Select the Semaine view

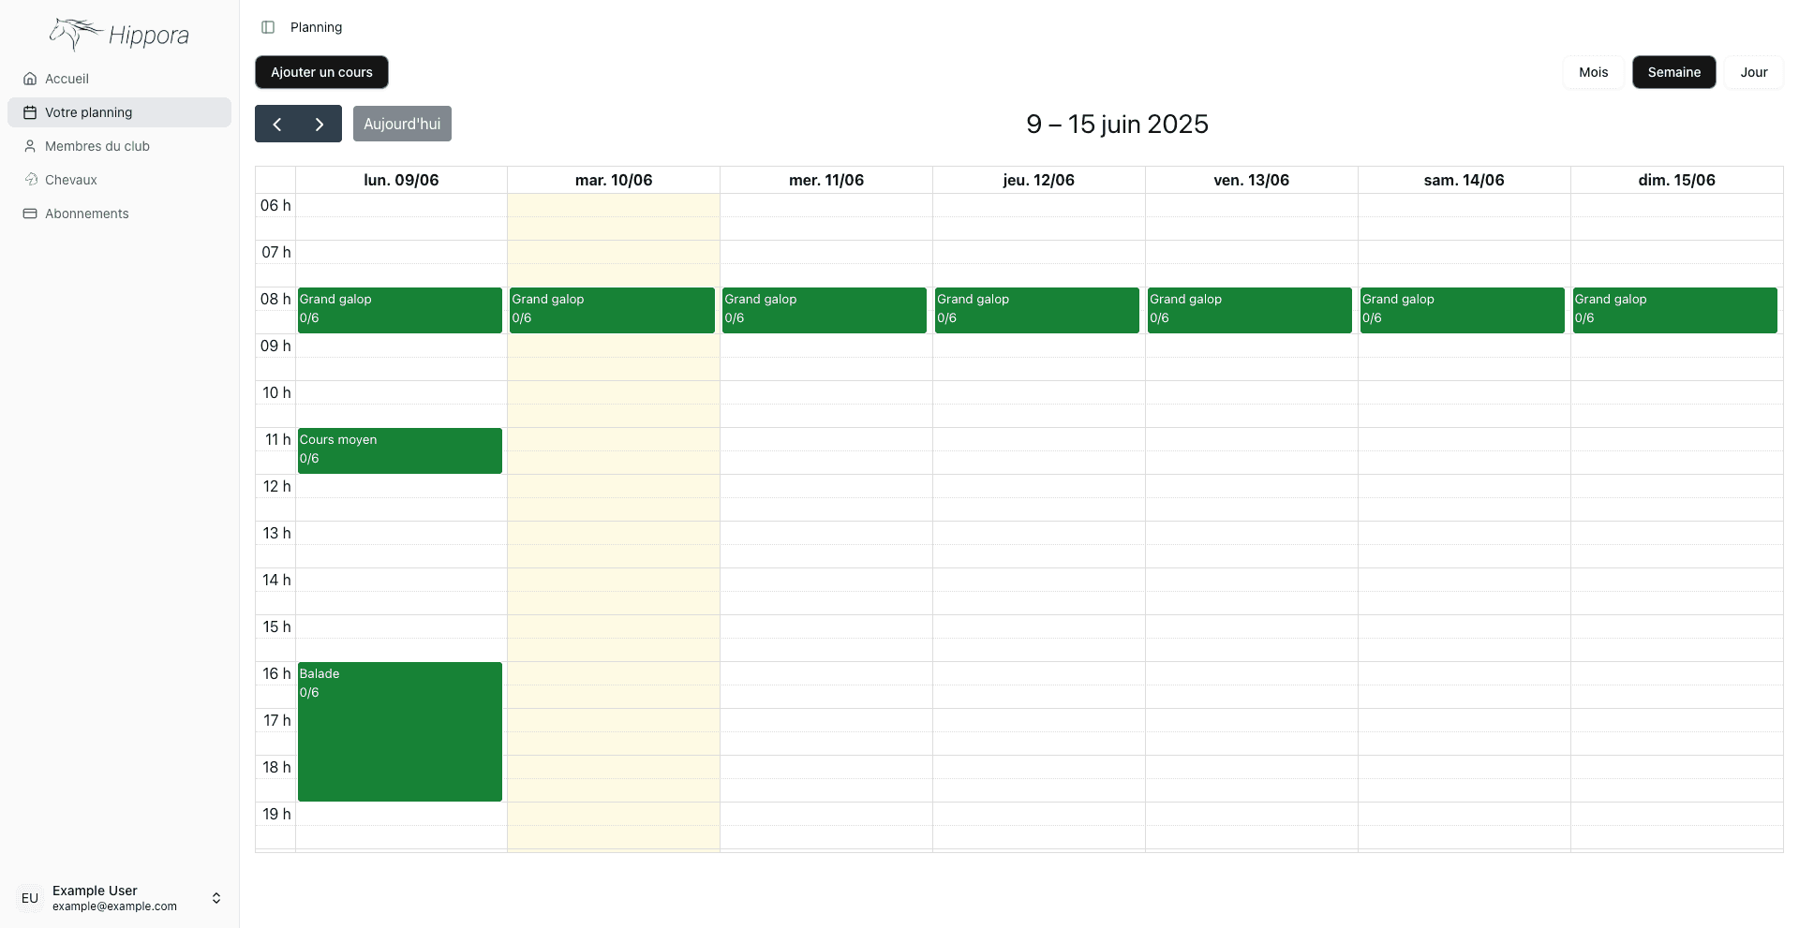tap(1673, 72)
